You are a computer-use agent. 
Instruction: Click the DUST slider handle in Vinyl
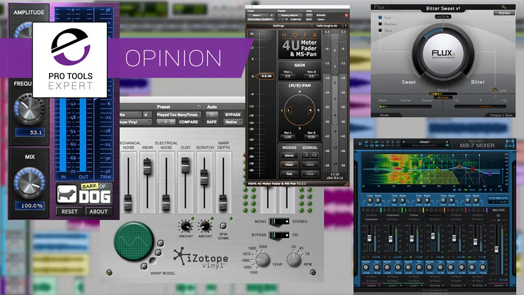tap(185, 165)
